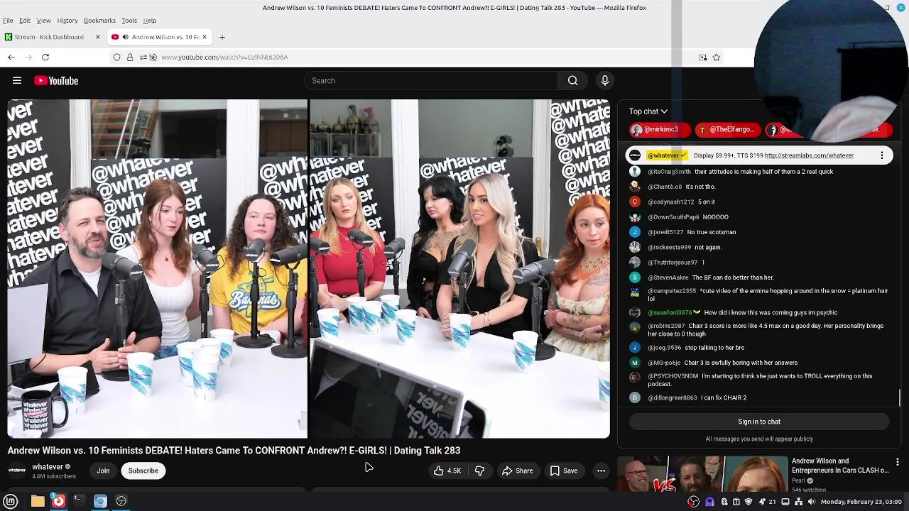Click the live chat scrollbar
This screenshot has height=511, width=909.
pyautogui.click(x=900, y=397)
